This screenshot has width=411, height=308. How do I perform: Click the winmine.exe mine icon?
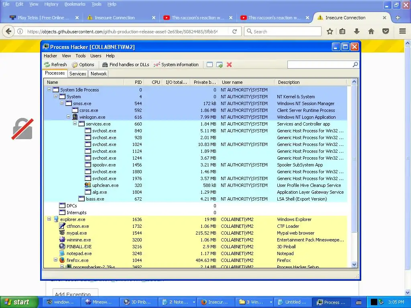point(62,239)
